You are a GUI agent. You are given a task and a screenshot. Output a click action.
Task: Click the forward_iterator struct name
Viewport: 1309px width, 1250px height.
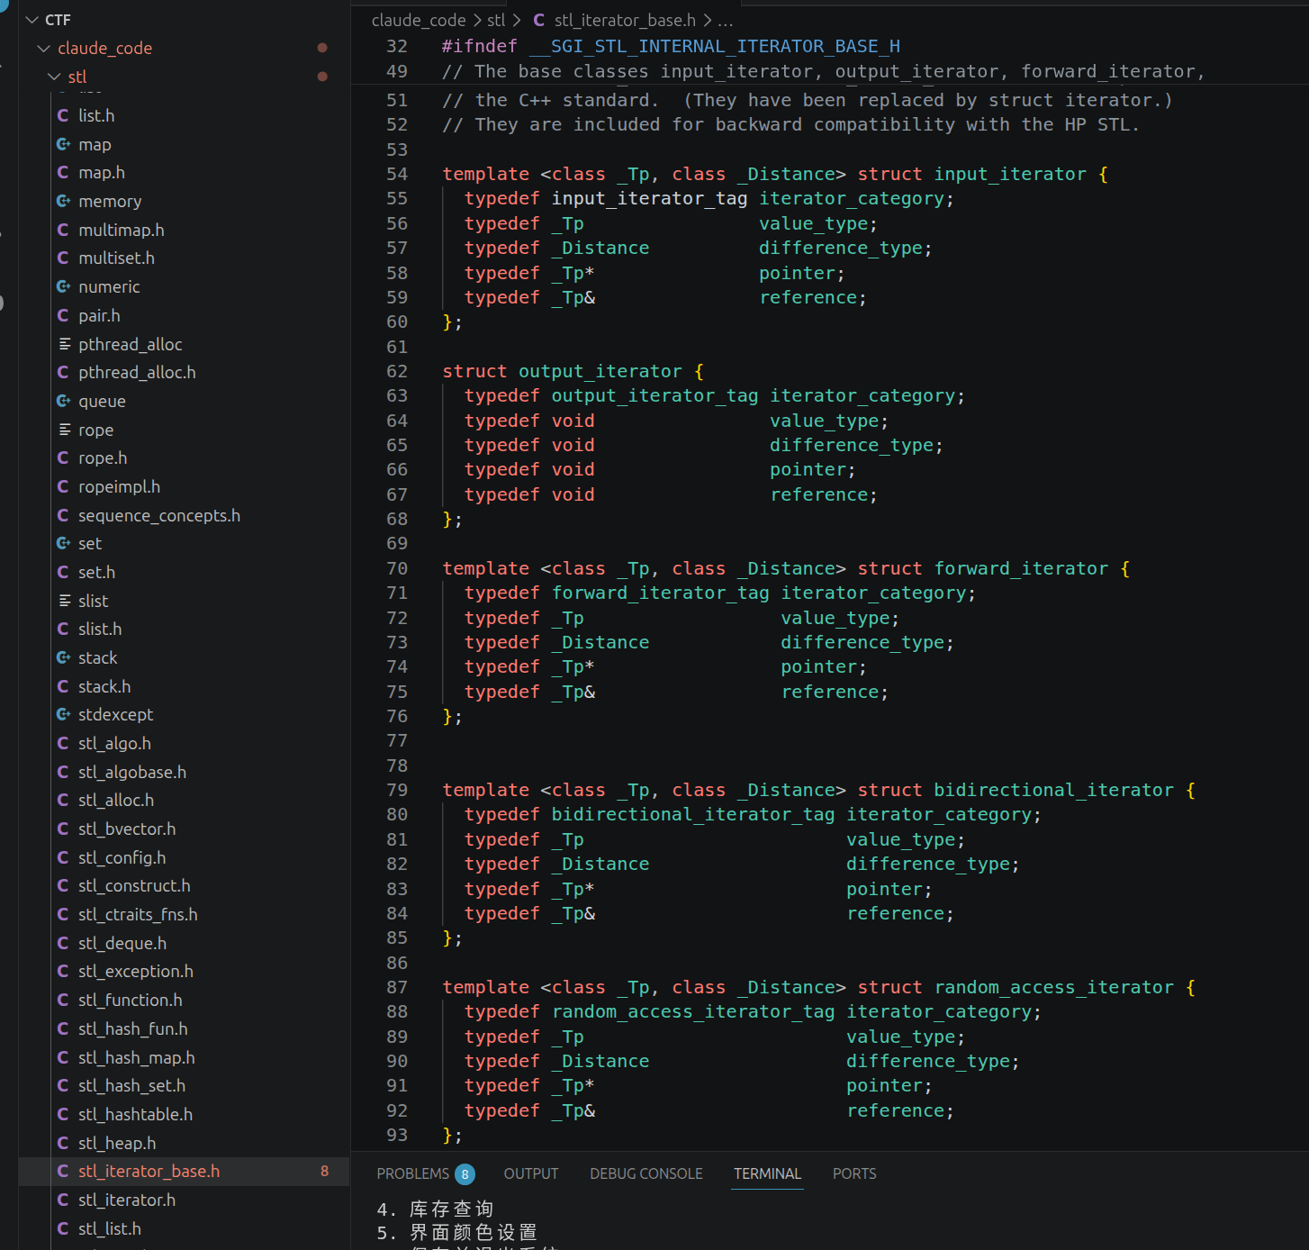[x=1021, y=568]
